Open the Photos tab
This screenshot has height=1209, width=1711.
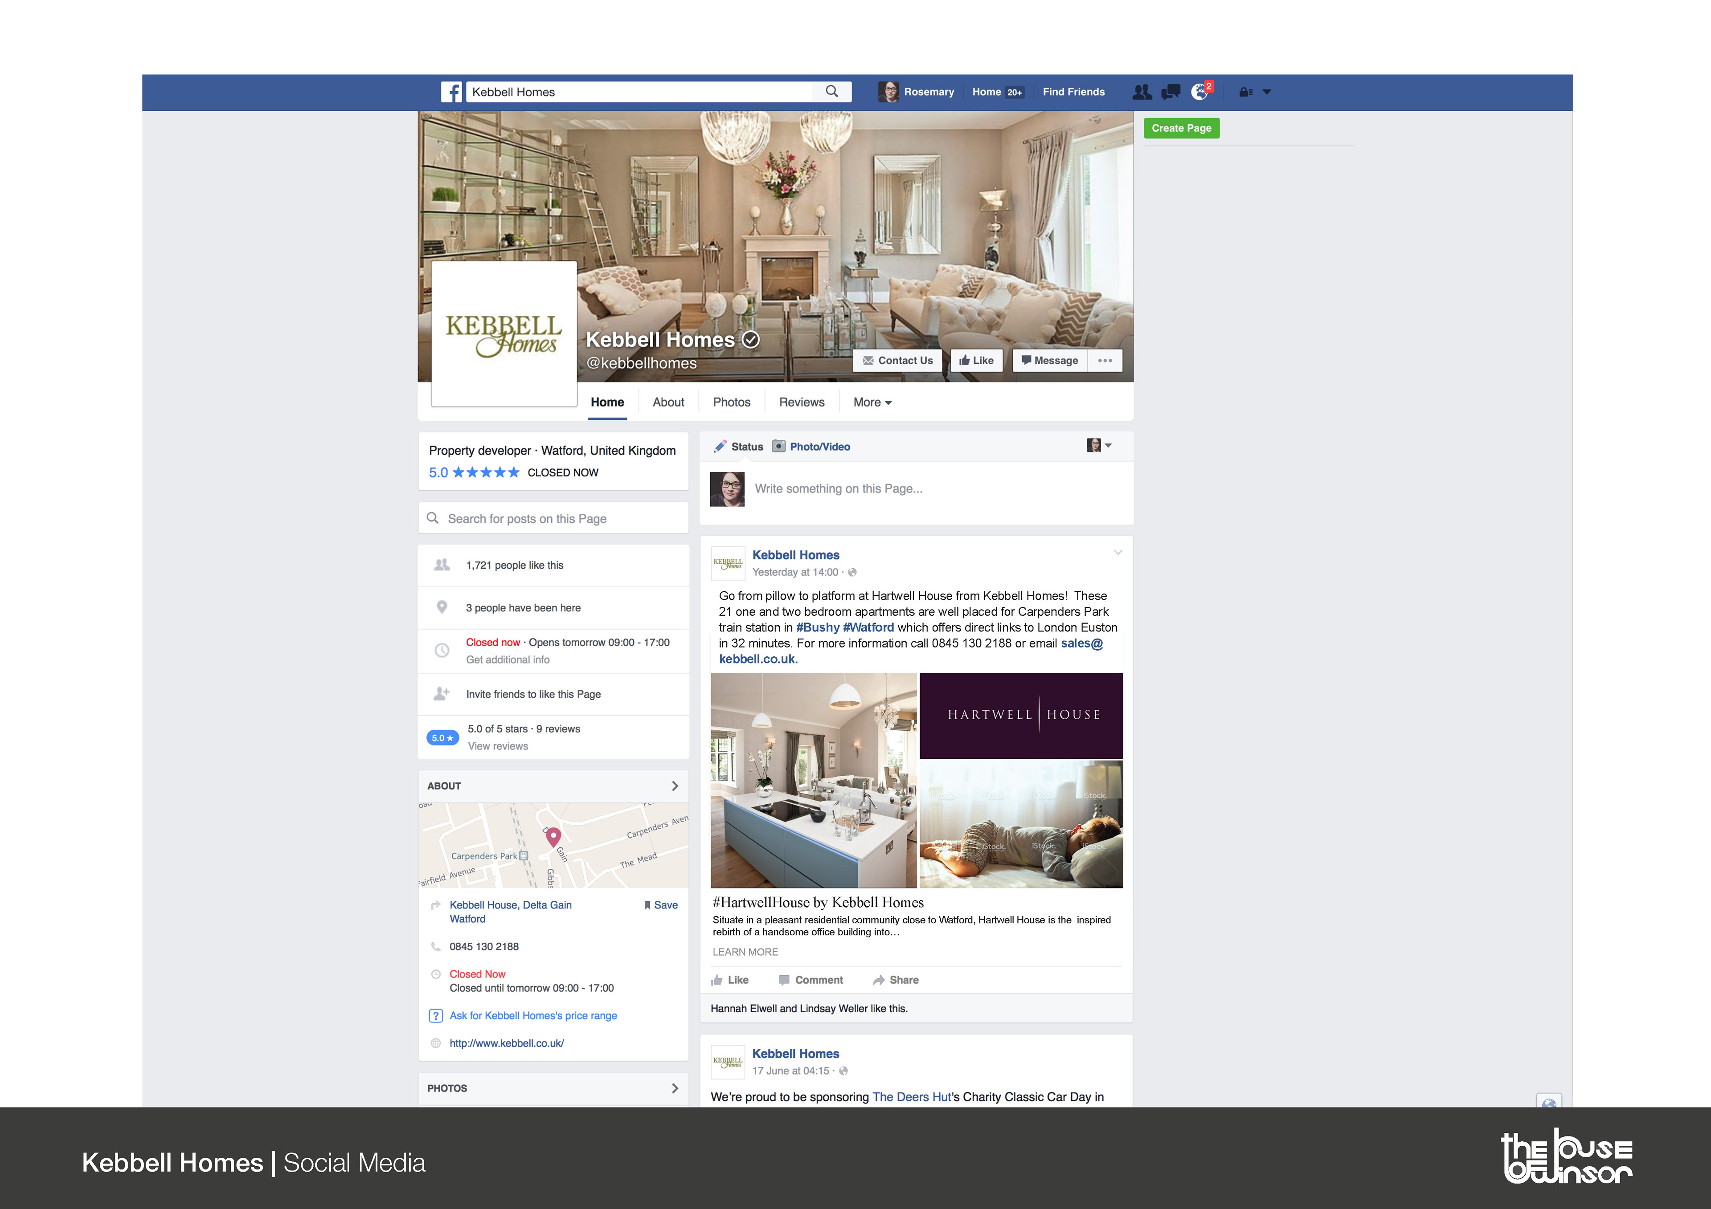click(731, 402)
